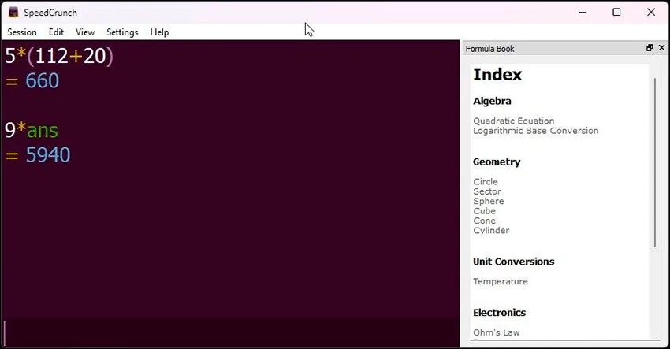Viewport: 670px width, 349px height.
Task: Open the Temperature unit conversion
Action: pyautogui.click(x=501, y=281)
